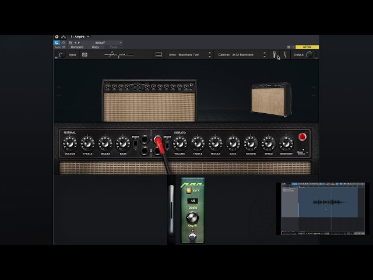This screenshot has width=373, height=280.
Task: Click the preset file icon
Action: [x=71, y=43]
